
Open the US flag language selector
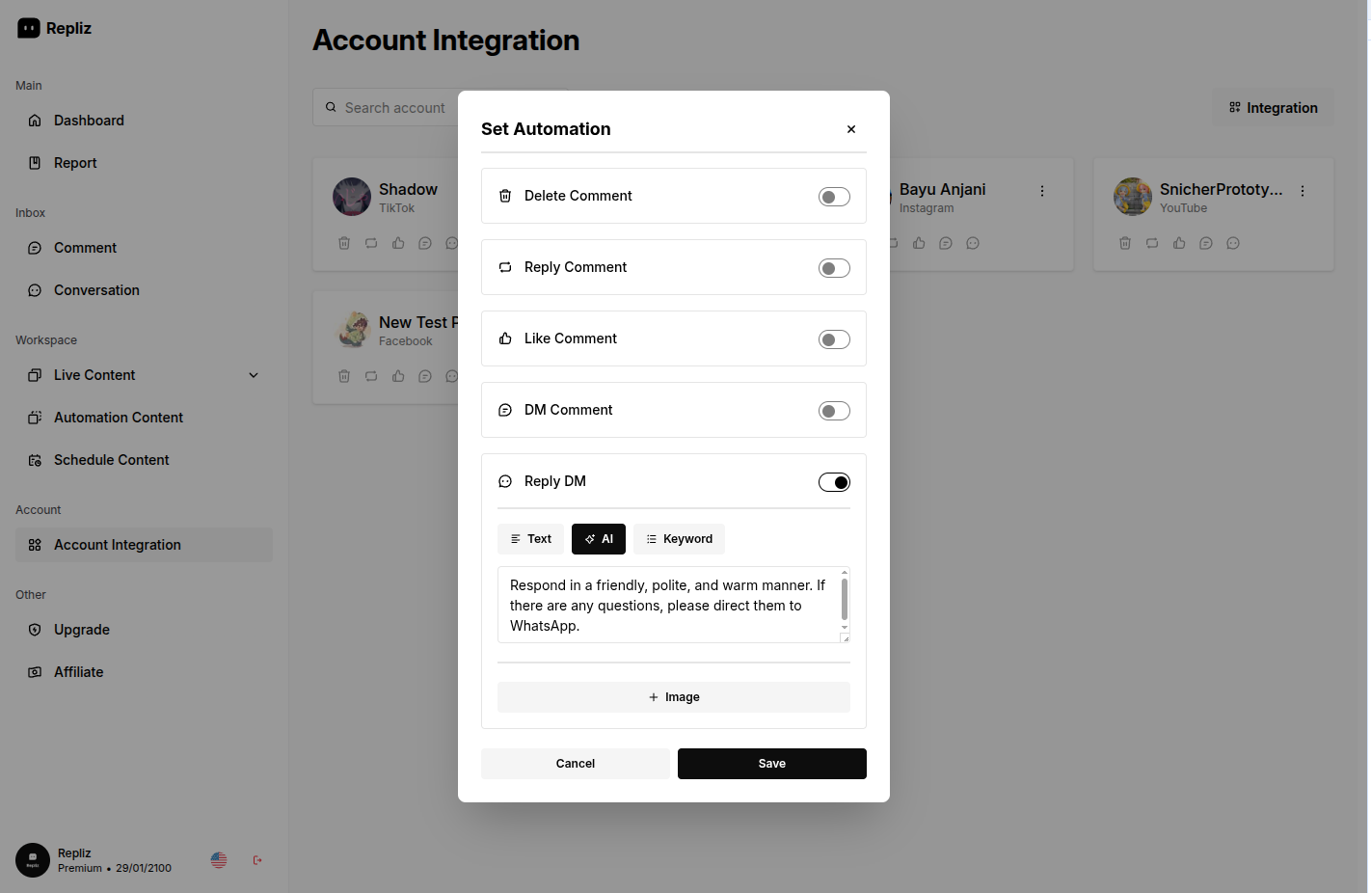click(x=219, y=860)
